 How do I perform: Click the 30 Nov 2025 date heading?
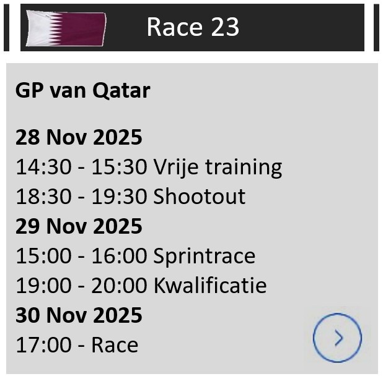click(x=79, y=315)
